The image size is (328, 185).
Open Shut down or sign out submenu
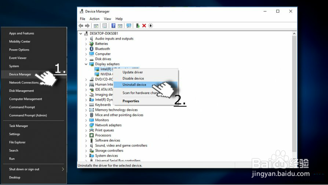34,169
